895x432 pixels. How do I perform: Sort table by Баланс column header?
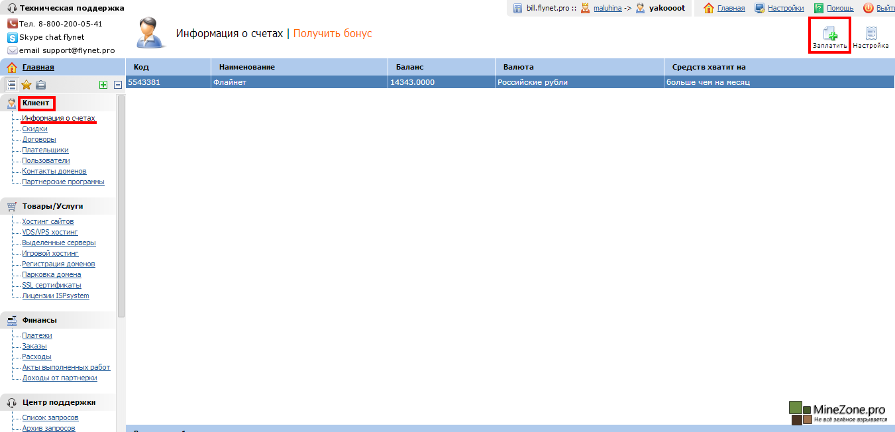pos(409,67)
